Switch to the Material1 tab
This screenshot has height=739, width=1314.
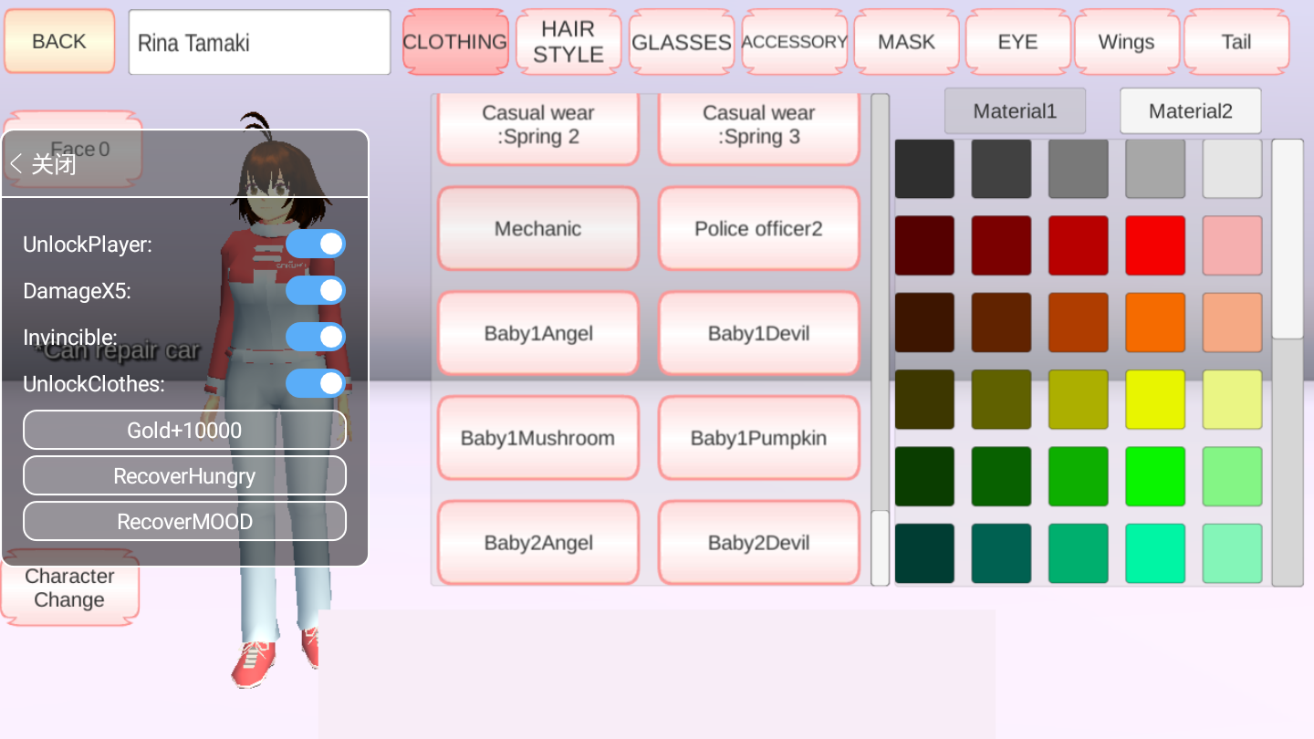(1015, 111)
